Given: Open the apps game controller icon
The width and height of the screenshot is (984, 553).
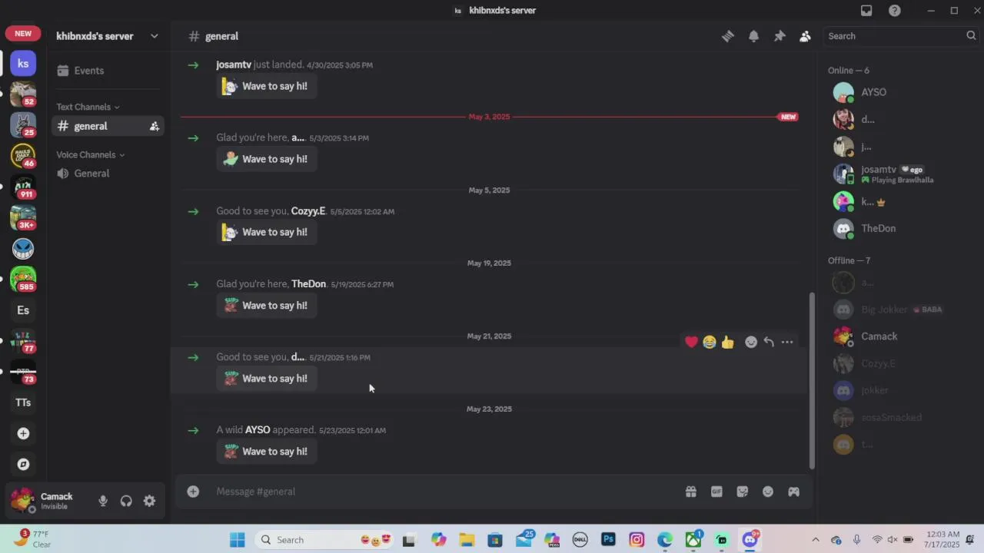Looking at the screenshot, I should click(x=793, y=492).
